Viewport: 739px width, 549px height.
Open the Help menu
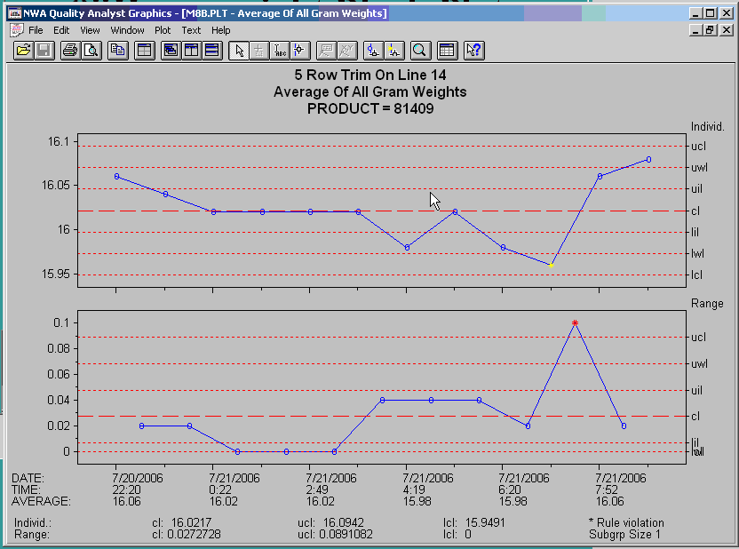coord(220,30)
